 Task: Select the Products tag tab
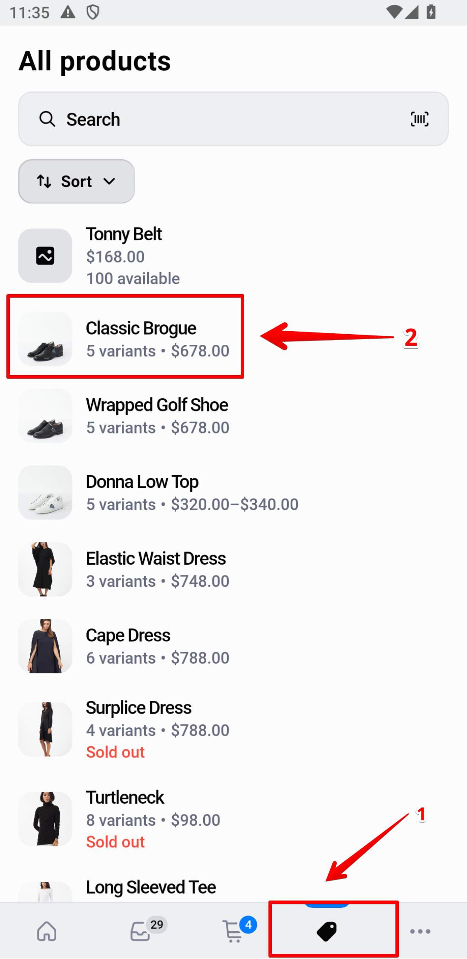(327, 931)
